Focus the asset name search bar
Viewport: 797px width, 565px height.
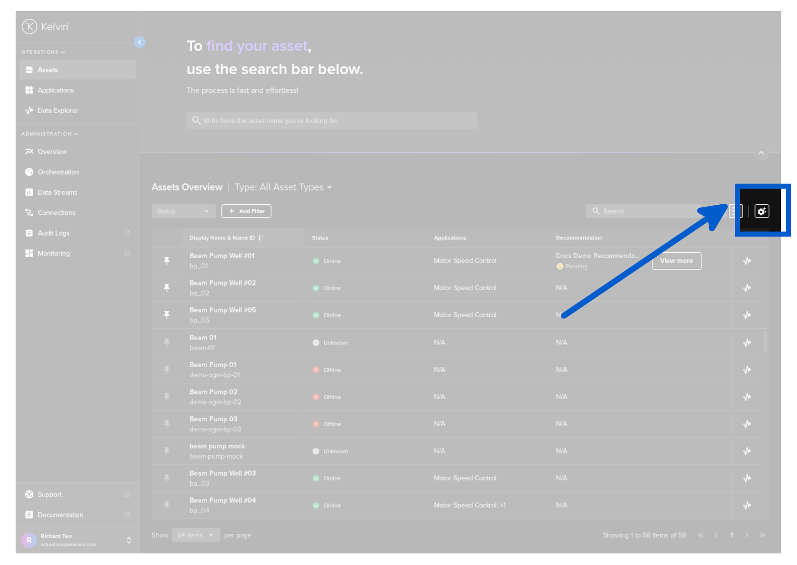pos(331,121)
